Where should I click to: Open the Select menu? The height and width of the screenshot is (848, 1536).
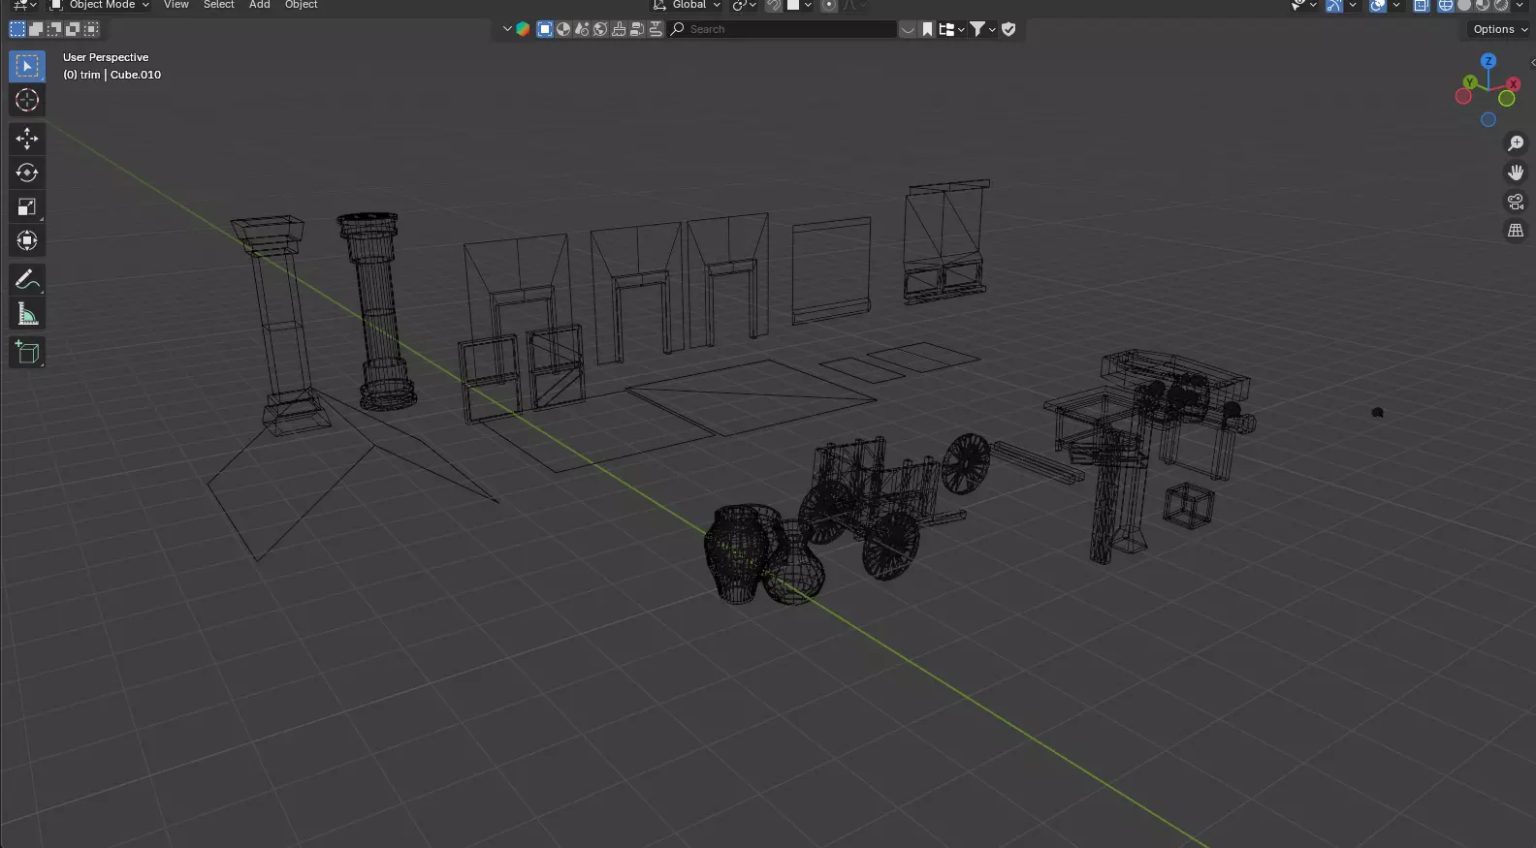point(219,5)
